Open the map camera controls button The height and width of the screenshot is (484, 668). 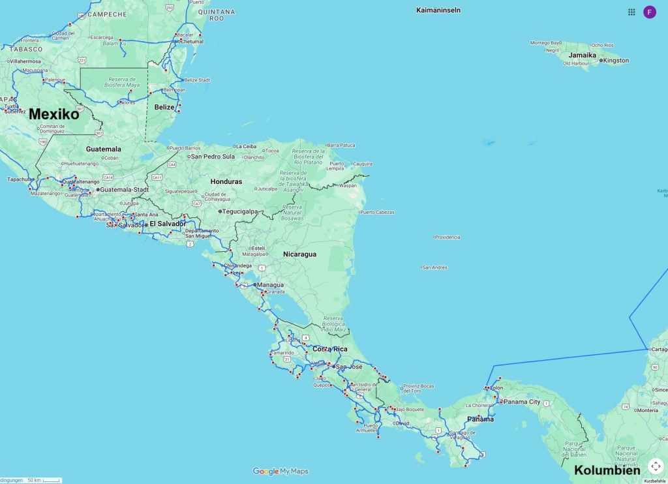coord(656,466)
